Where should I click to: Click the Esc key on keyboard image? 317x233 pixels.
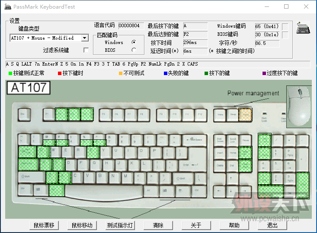tap(24, 115)
